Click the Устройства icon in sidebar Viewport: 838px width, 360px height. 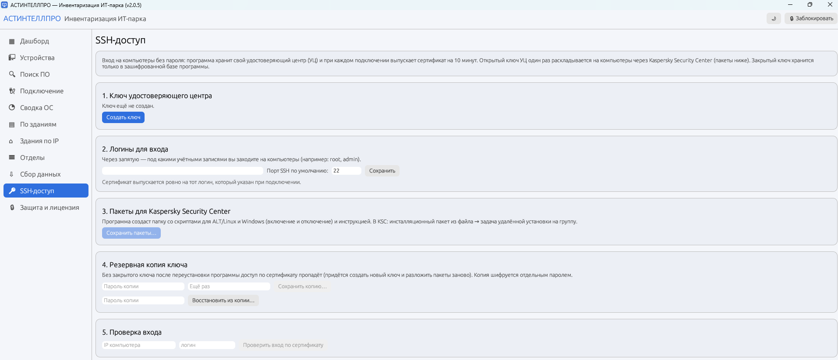[12, 58]
